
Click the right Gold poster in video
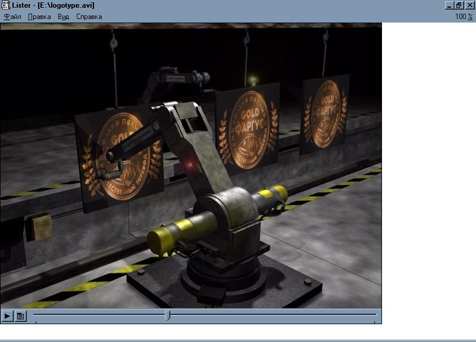point(325,112)
